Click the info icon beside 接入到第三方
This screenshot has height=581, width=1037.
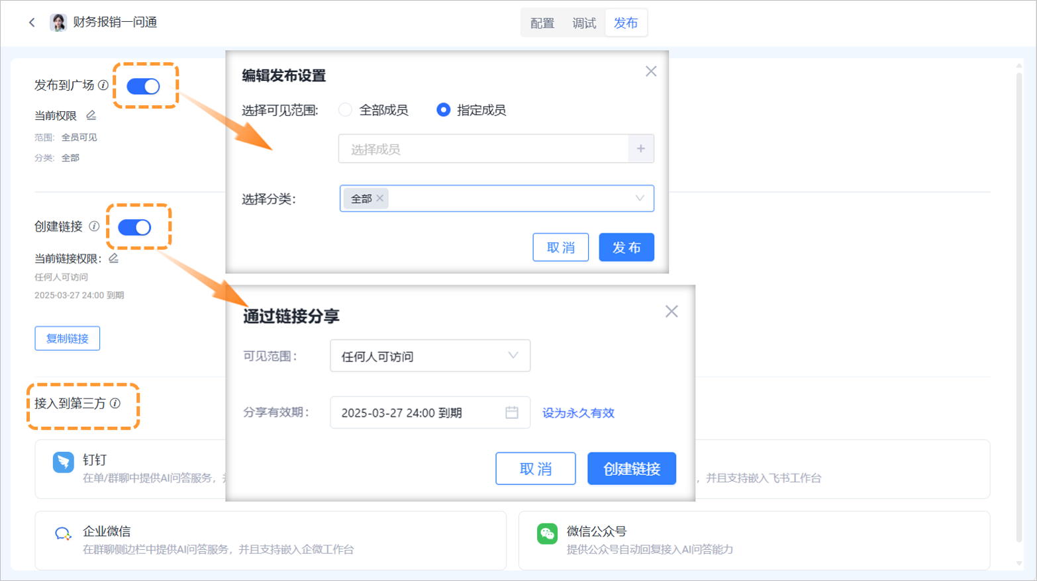(x=115, y=403)
